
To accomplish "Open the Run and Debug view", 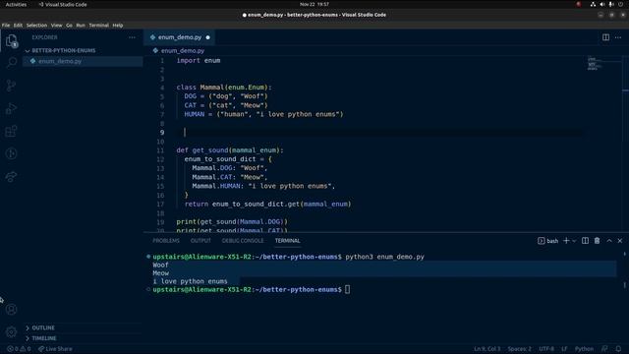I will coord(11,108).
